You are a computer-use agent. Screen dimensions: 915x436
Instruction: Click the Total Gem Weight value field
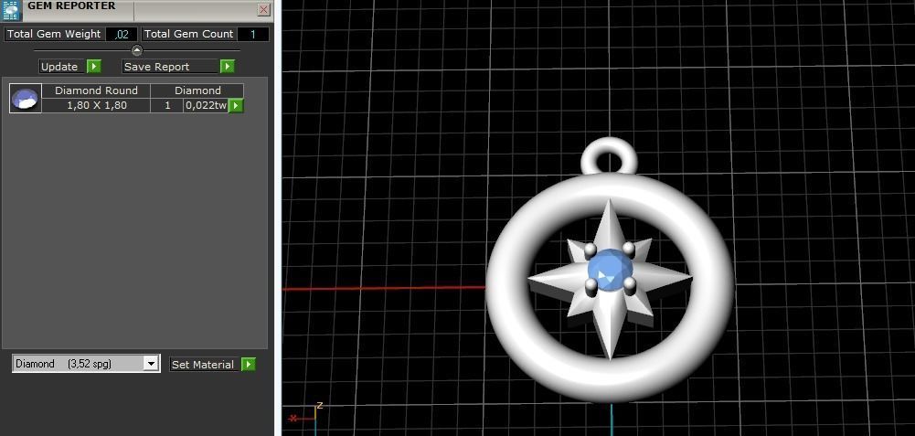click(122, 35)
